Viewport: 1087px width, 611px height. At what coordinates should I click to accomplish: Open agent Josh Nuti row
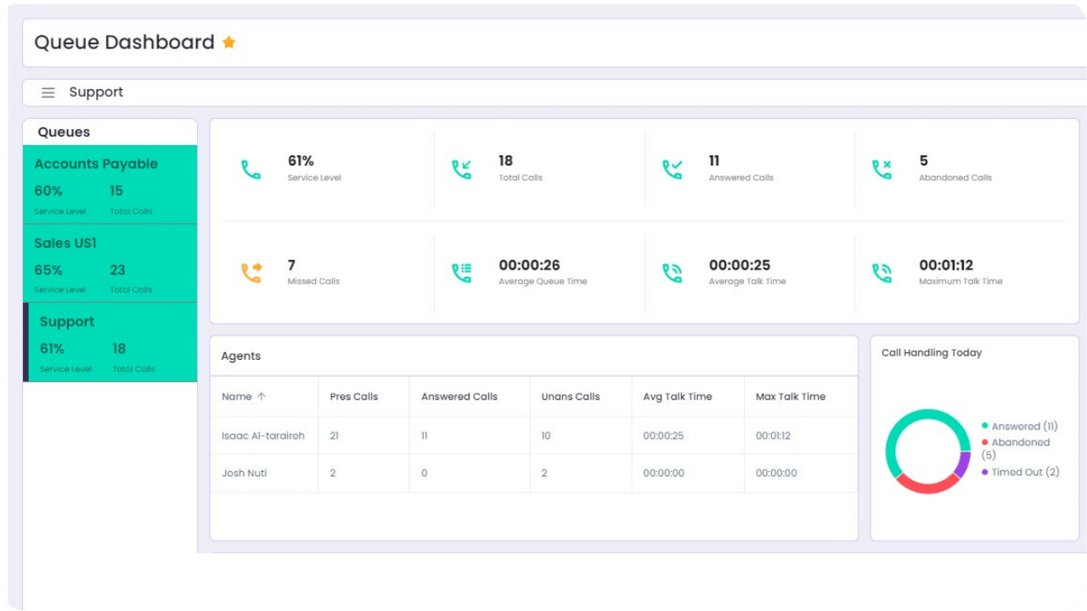(245, 473)
